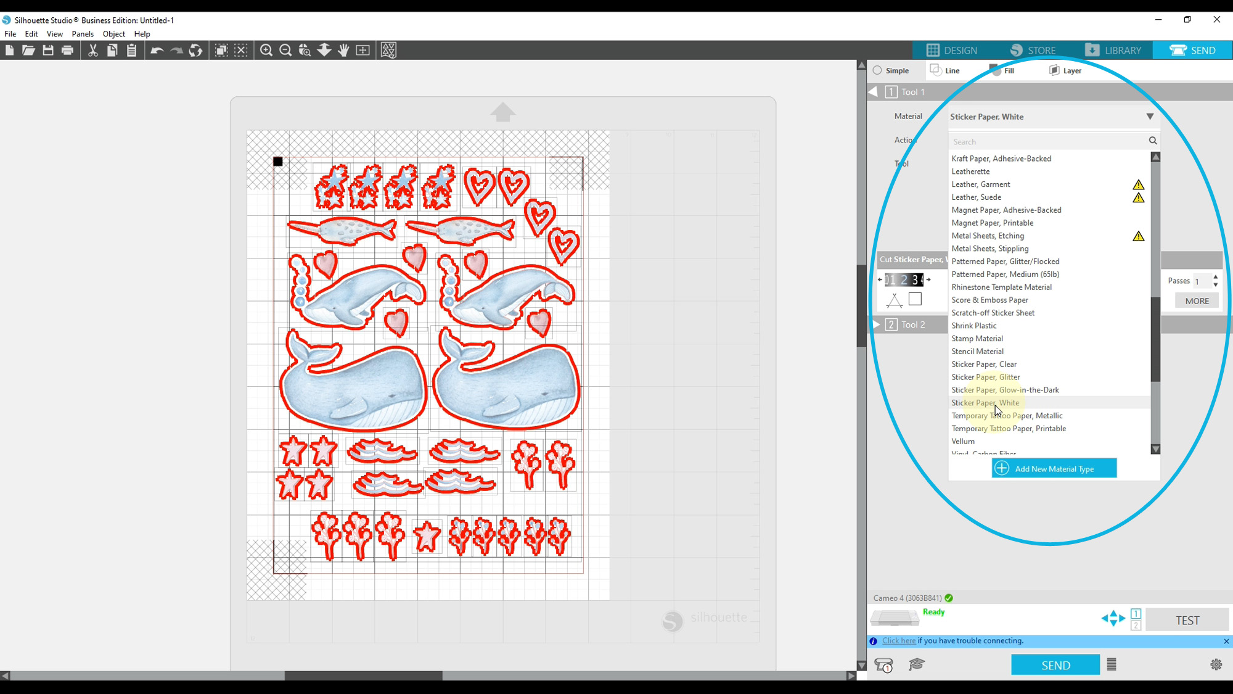Click the material list vertical scrollbar
The height and width of the screenshot is (694, 1233).
coord(1156,339)
